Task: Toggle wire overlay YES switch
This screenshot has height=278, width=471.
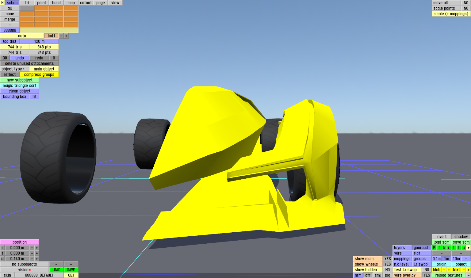Action: point(427,275)
